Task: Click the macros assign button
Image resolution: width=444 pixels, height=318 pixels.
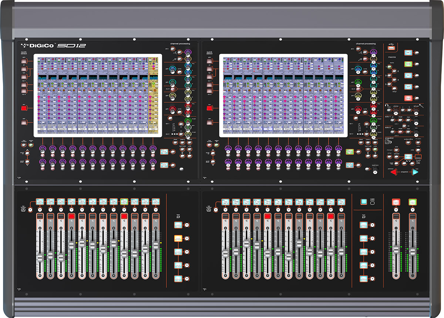Action: (x=394, y=88)
